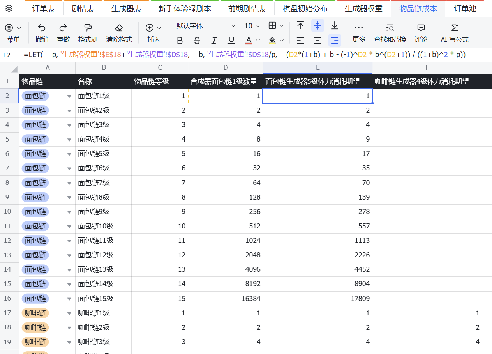Click the fill color bucket swatch
Screen dimensions: 492x354
272,40
